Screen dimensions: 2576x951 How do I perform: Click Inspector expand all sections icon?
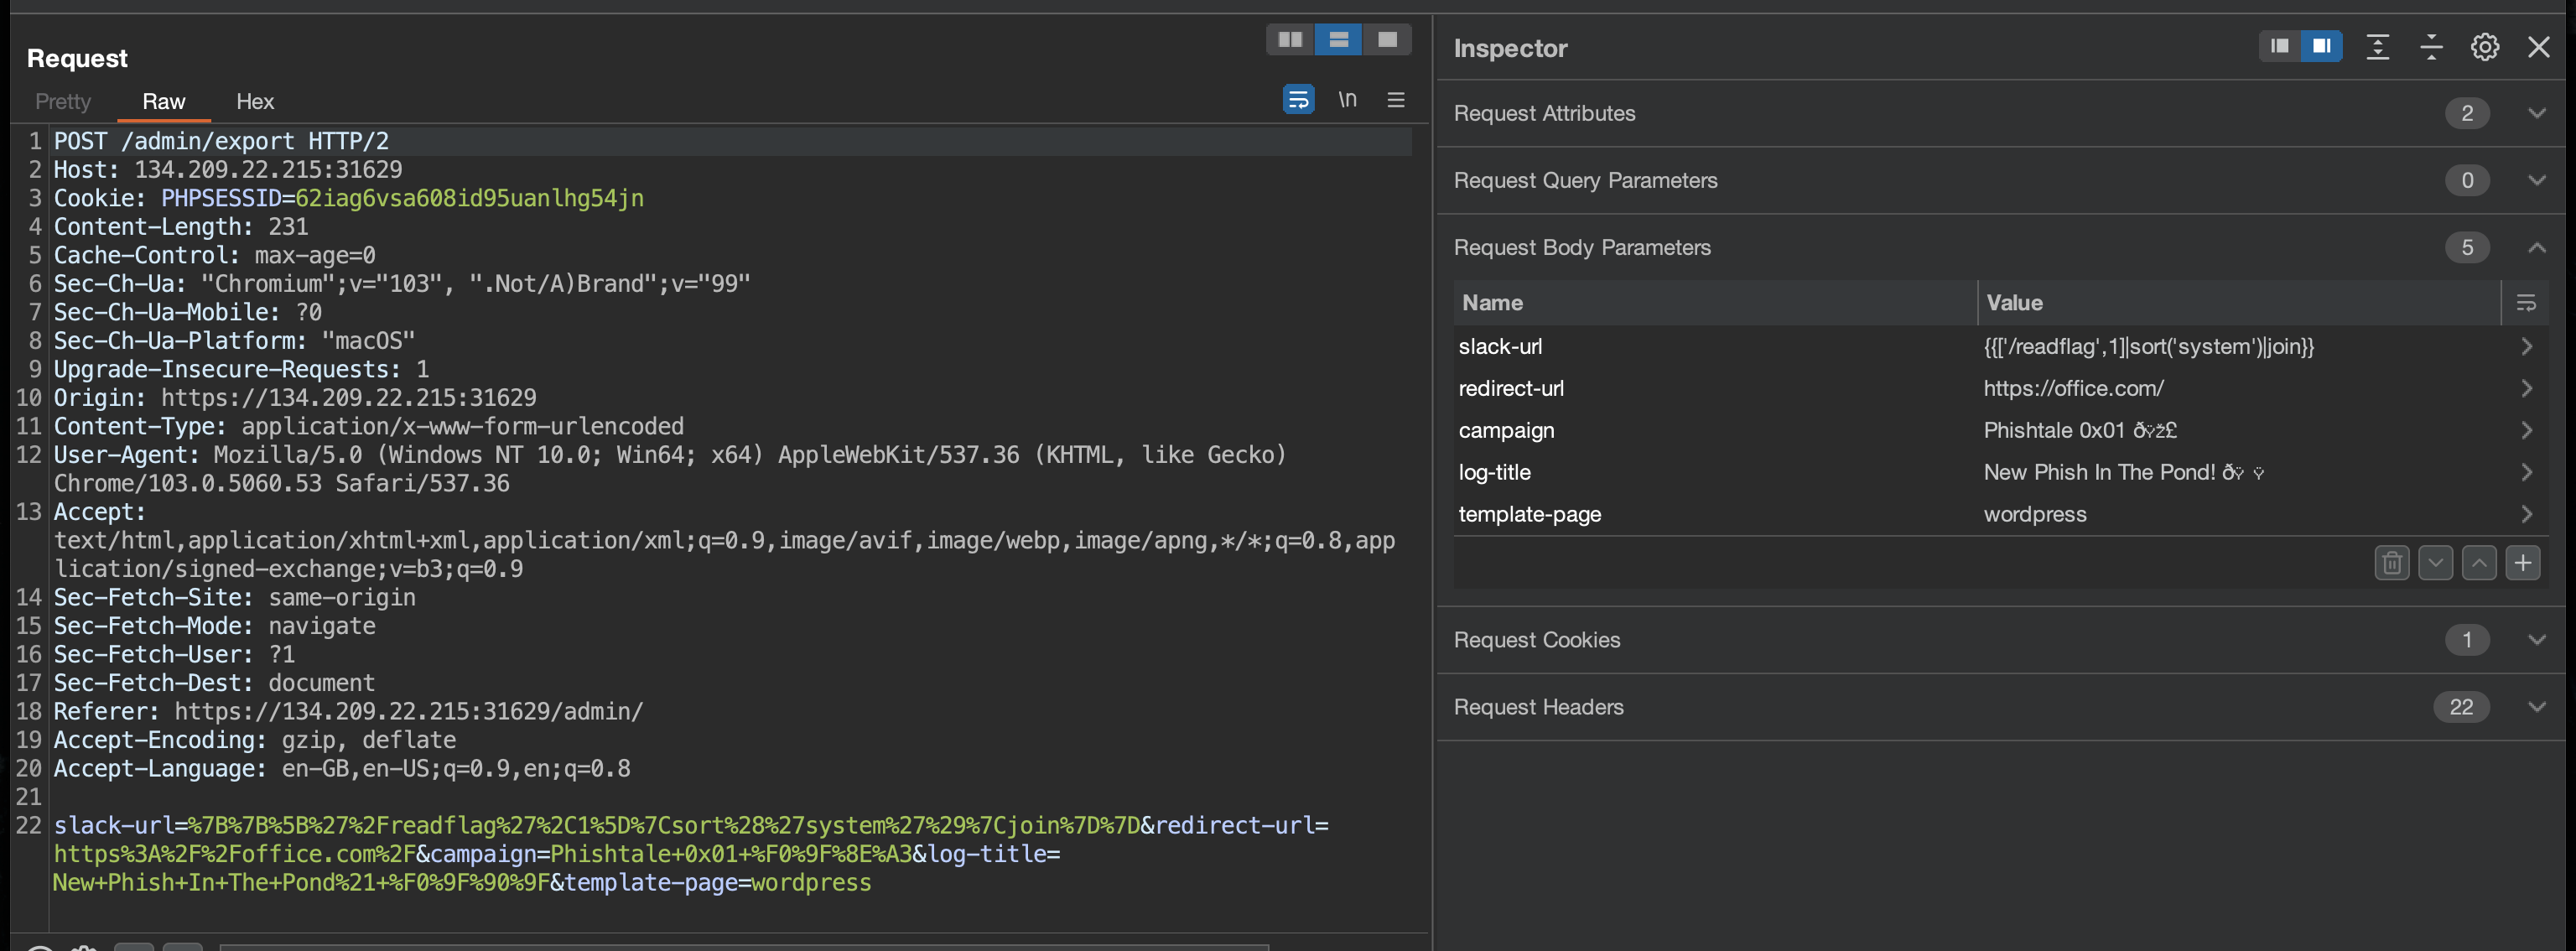point(2377,47)
